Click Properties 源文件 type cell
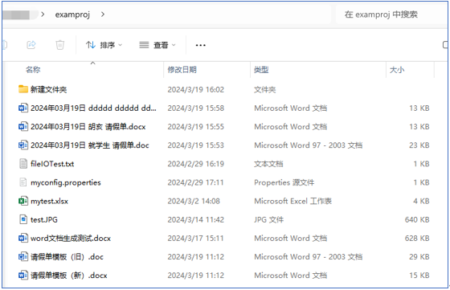Screen dimensions: 450x290 pyautogui.click(x=284, y=182)
